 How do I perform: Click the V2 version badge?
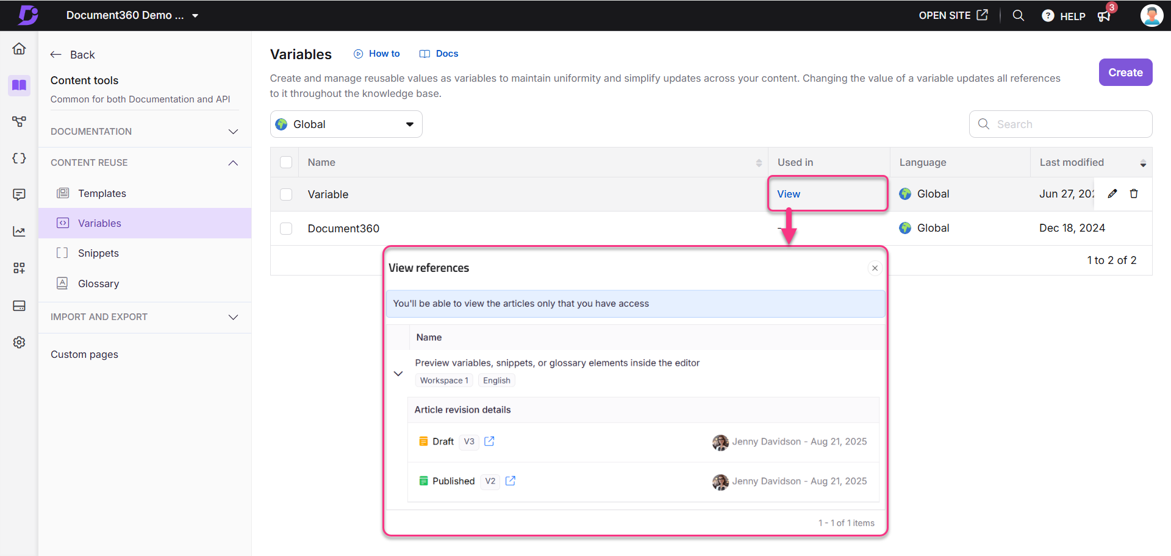pyautogui.click(x=490, y=481)
